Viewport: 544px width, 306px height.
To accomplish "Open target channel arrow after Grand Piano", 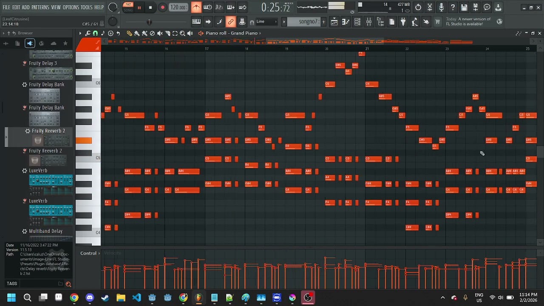I will pos(260,33).
